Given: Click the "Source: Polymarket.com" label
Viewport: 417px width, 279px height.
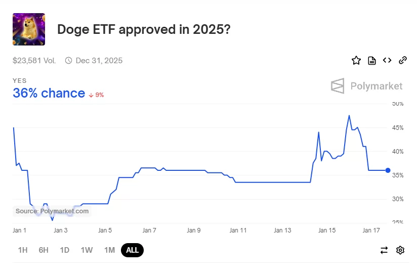Looking at the screenshot, I should tap(52, 211).
